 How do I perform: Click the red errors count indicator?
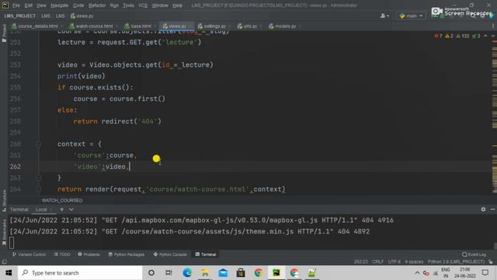438,36
